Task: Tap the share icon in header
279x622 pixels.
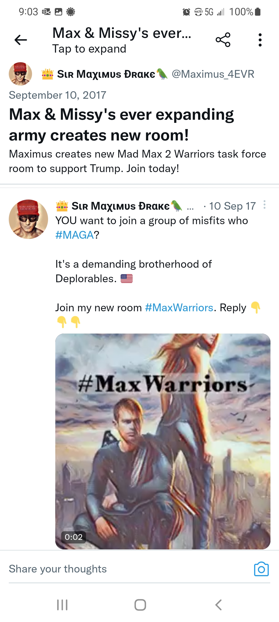Action: 223,40
